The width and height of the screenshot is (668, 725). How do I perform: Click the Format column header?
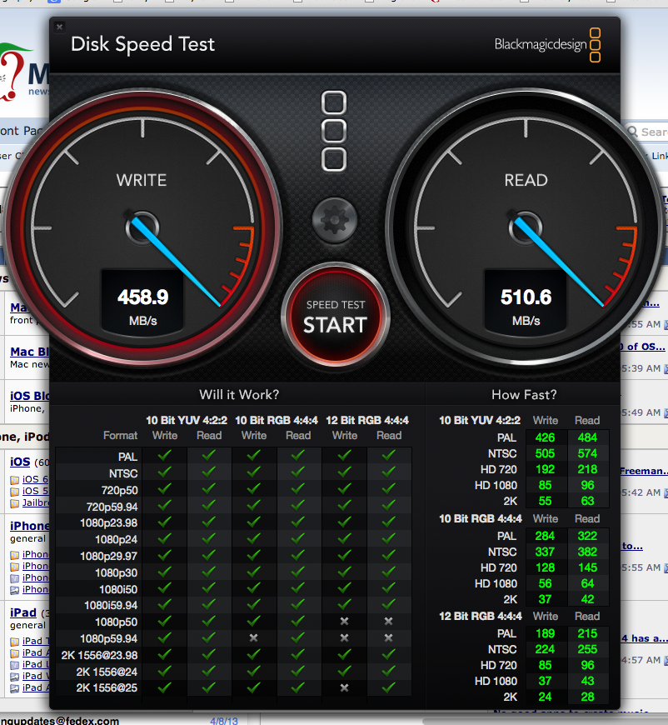click(120, 436)
